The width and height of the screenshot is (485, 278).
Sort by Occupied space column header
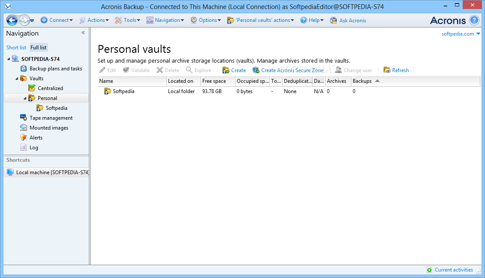click(x=253, y=81)
